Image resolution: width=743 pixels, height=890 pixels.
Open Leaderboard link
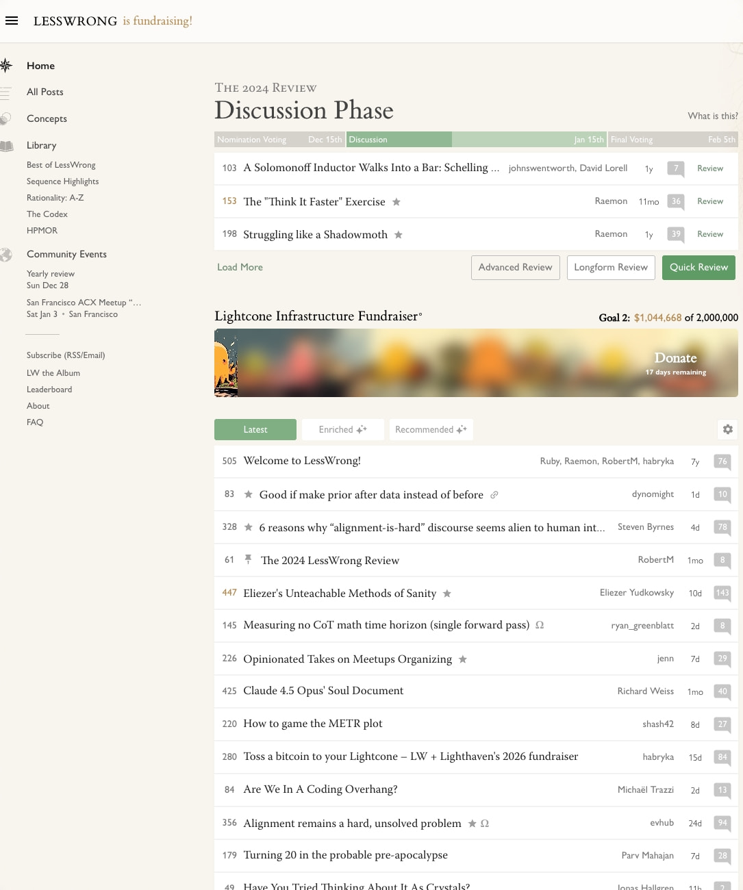49,390
